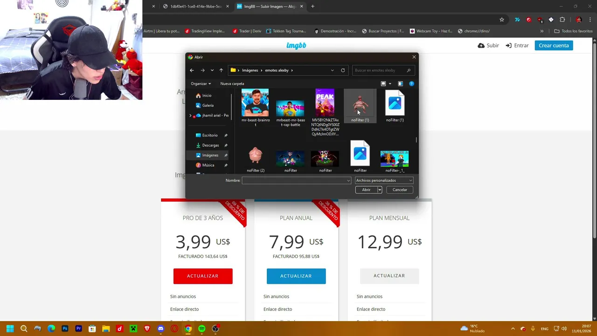Open the file dialog help icon
Screen dimensions: 597x336
click(x=411, y=84)
